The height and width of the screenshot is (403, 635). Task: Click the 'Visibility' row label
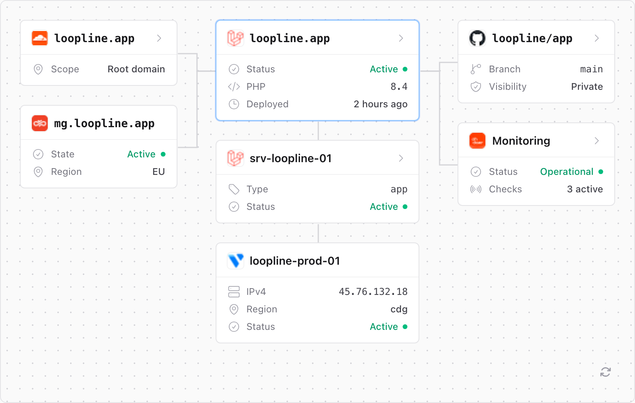[x=508, y=87]
